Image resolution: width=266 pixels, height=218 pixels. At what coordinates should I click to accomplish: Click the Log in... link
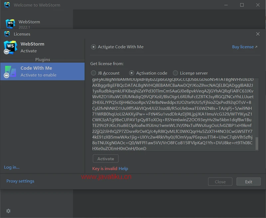click(x=12, y=167)
